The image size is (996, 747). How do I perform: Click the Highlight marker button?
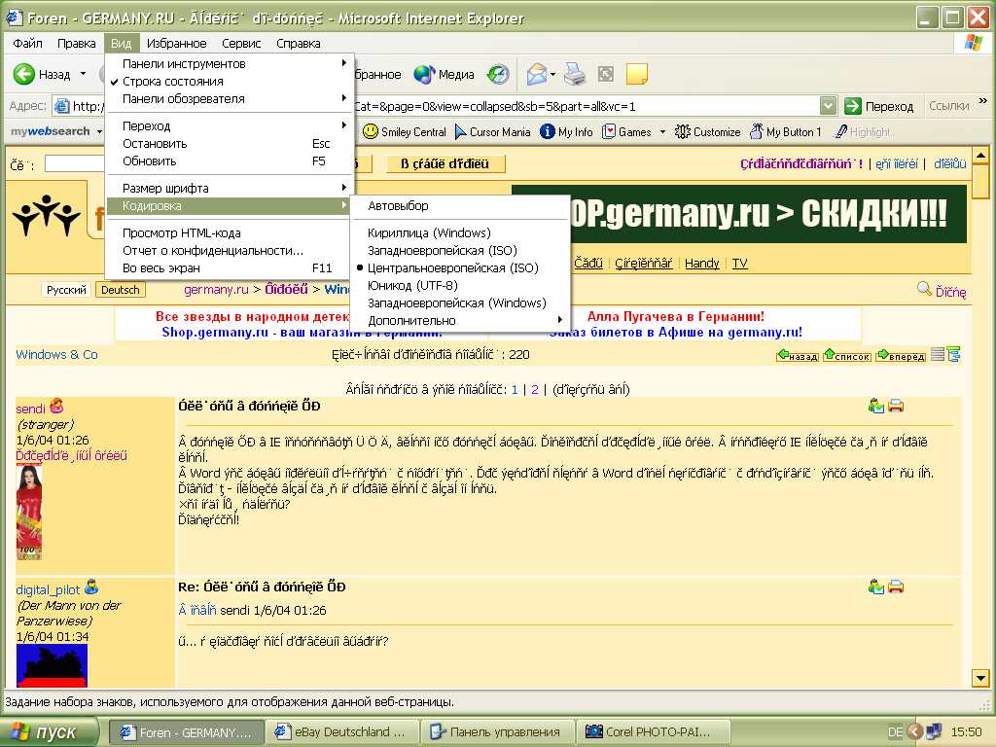click(x=863, y=131)
